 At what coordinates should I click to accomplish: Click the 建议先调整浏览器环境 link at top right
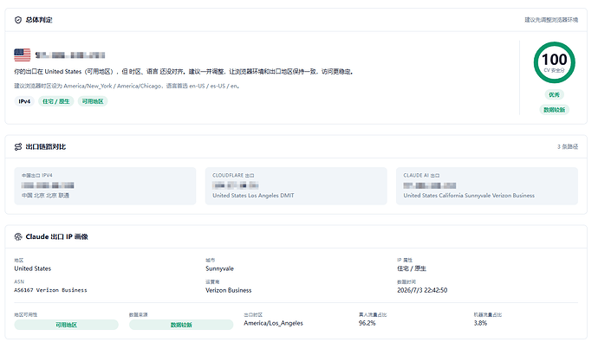[x=551, y=20]
